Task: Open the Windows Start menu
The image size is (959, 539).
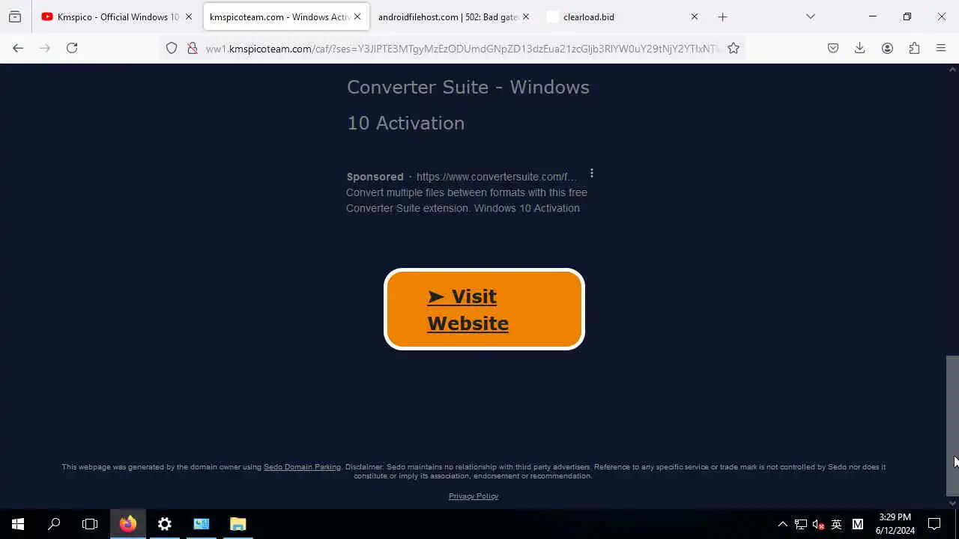Action: 18,524
